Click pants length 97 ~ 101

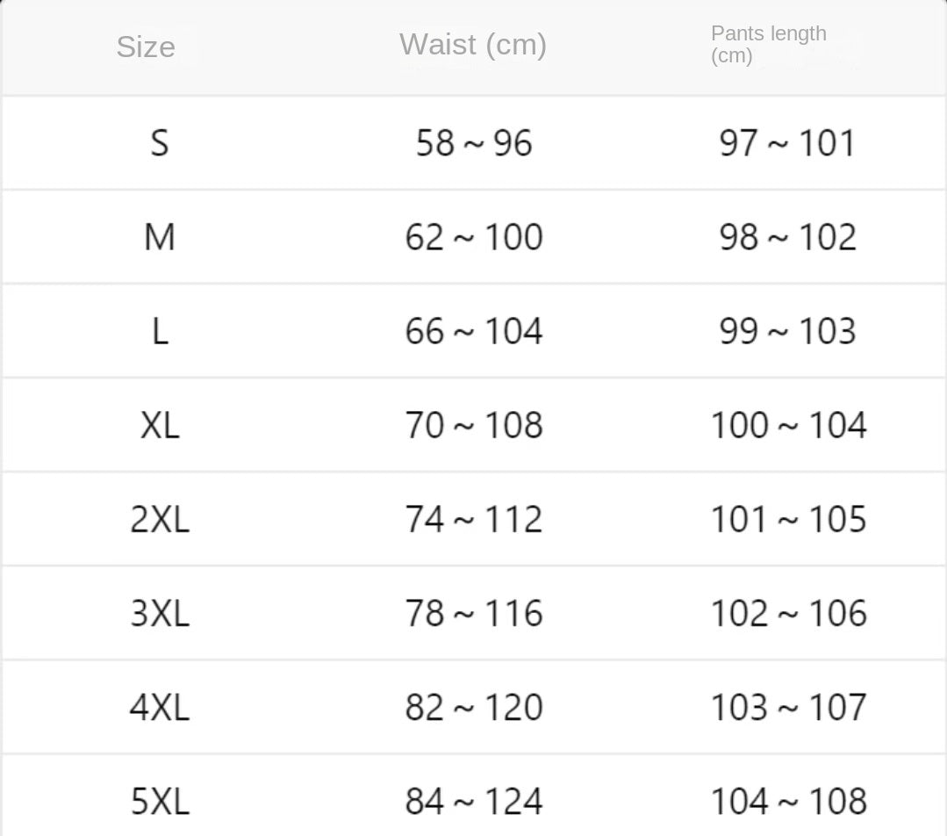787,142
